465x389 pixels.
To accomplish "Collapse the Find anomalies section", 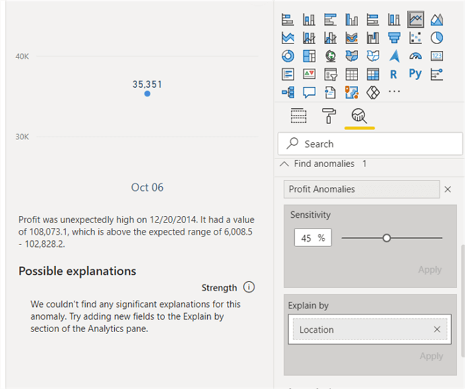I will click(284, 164).
